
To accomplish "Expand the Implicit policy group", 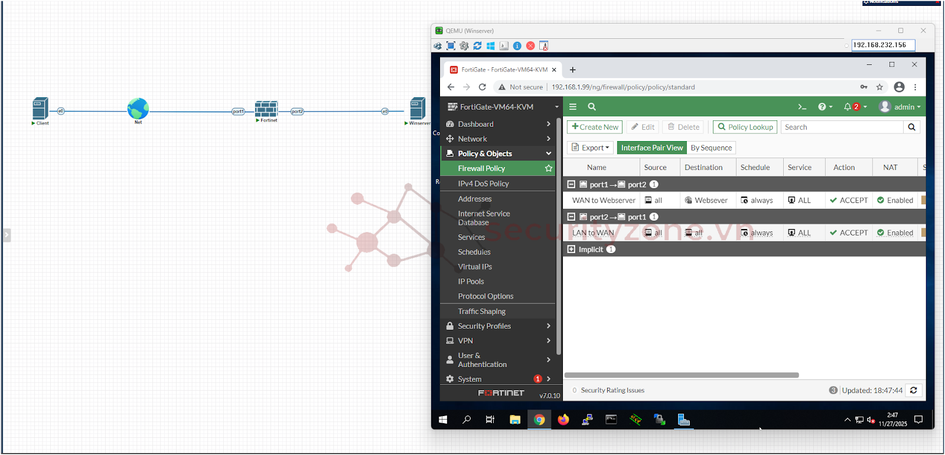I will pyautogui.click(x=571, y=250).
